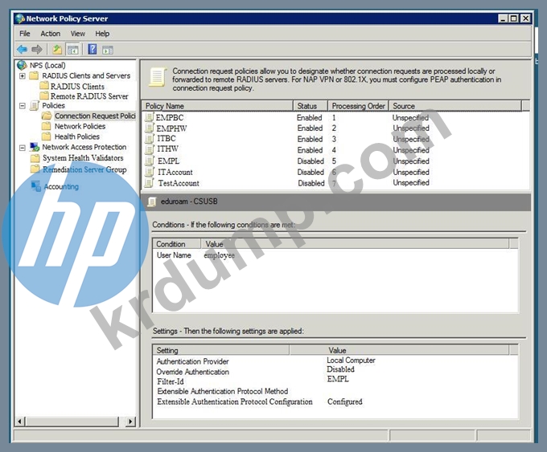Screen dimensions: 547x452
Task: Select the Accounting tree item
Action: pos(61,186)
